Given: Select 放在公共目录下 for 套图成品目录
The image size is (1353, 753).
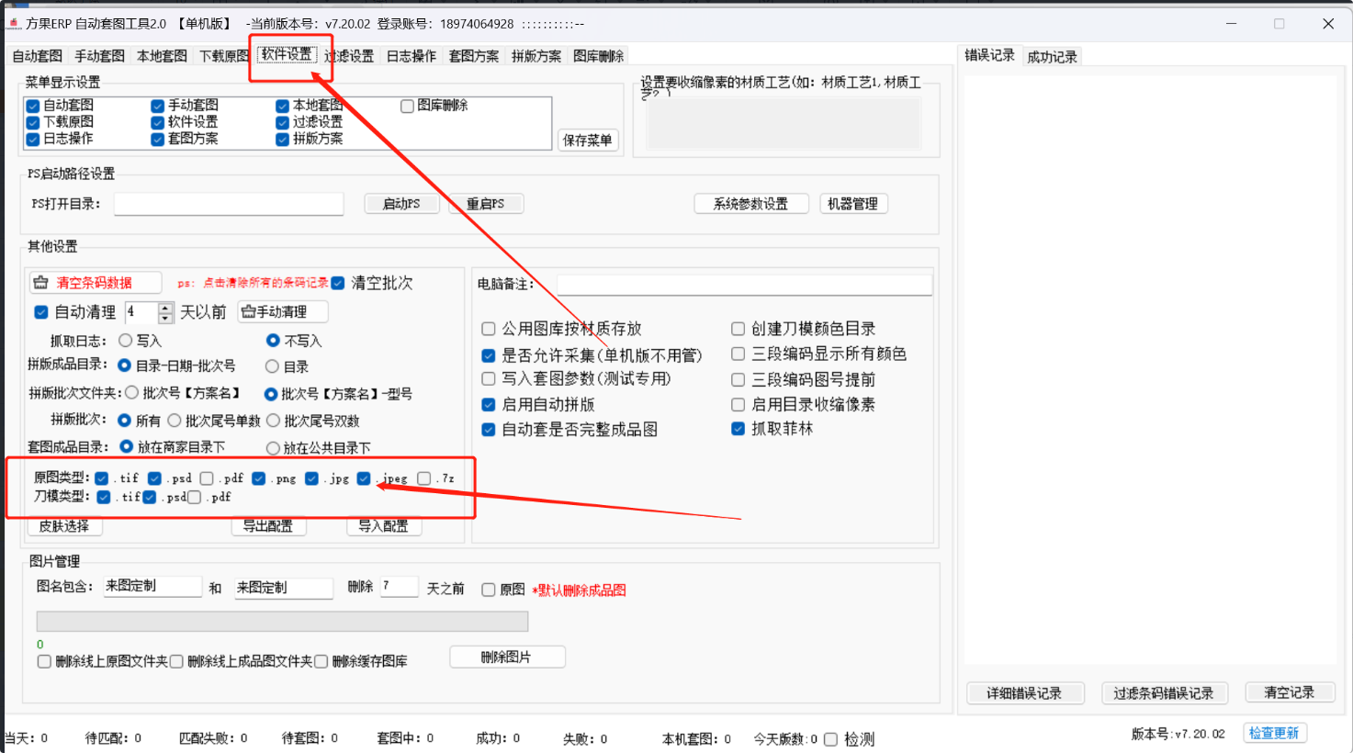Looking at the screenshot, I should [273, 448].
